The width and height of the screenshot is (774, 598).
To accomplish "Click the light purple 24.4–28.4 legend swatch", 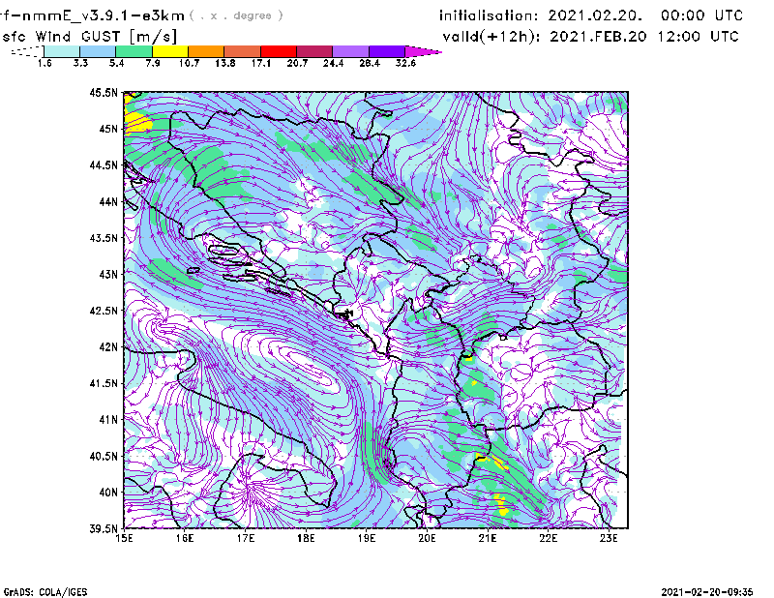I will (x=351, y=51).
